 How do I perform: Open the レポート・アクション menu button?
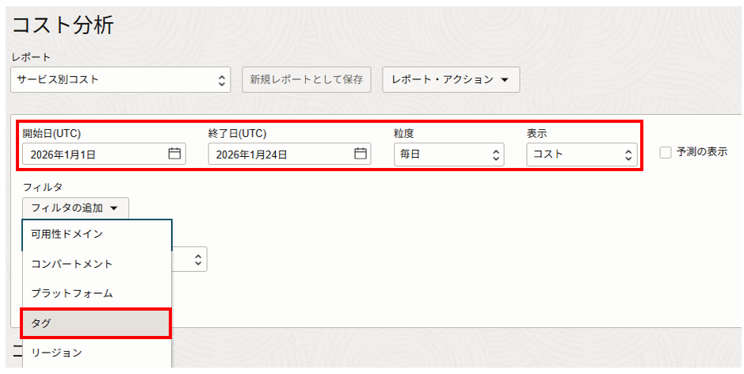tap(450, 79)
